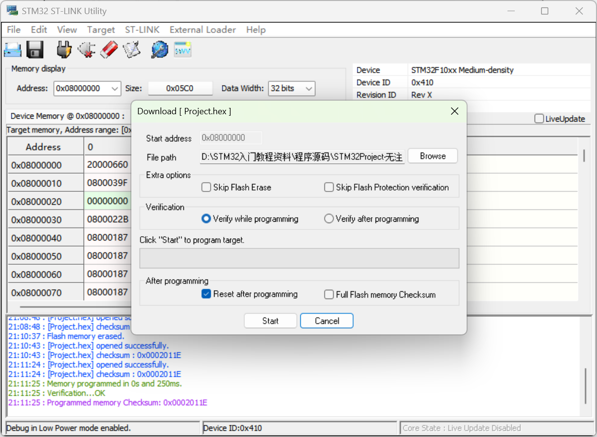Select address row 0x08000010
Screen dimensions: 597x437
[46, 183]
